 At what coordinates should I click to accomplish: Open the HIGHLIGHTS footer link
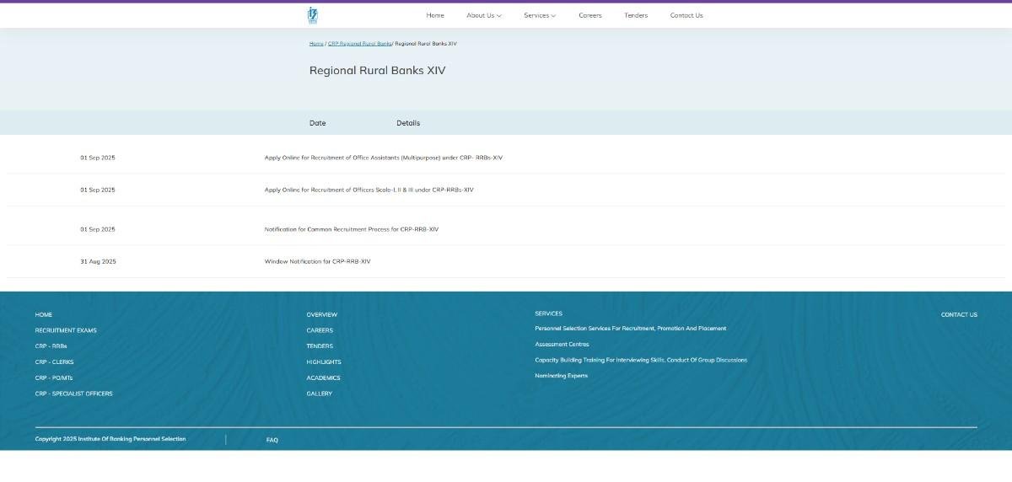(324, 362)
